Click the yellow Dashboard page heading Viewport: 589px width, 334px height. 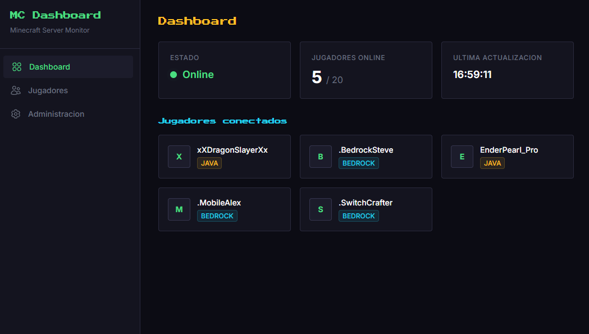[197, 21]
